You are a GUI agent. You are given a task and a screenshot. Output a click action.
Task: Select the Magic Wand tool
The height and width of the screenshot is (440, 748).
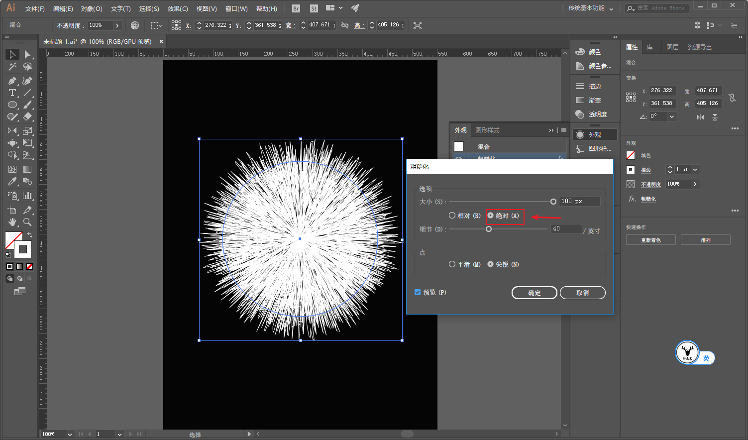pyautogui.click(x=12, y=67)
